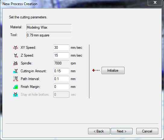
Task: Click the Finish Margin green icon
Action: (x=16, y=87)
